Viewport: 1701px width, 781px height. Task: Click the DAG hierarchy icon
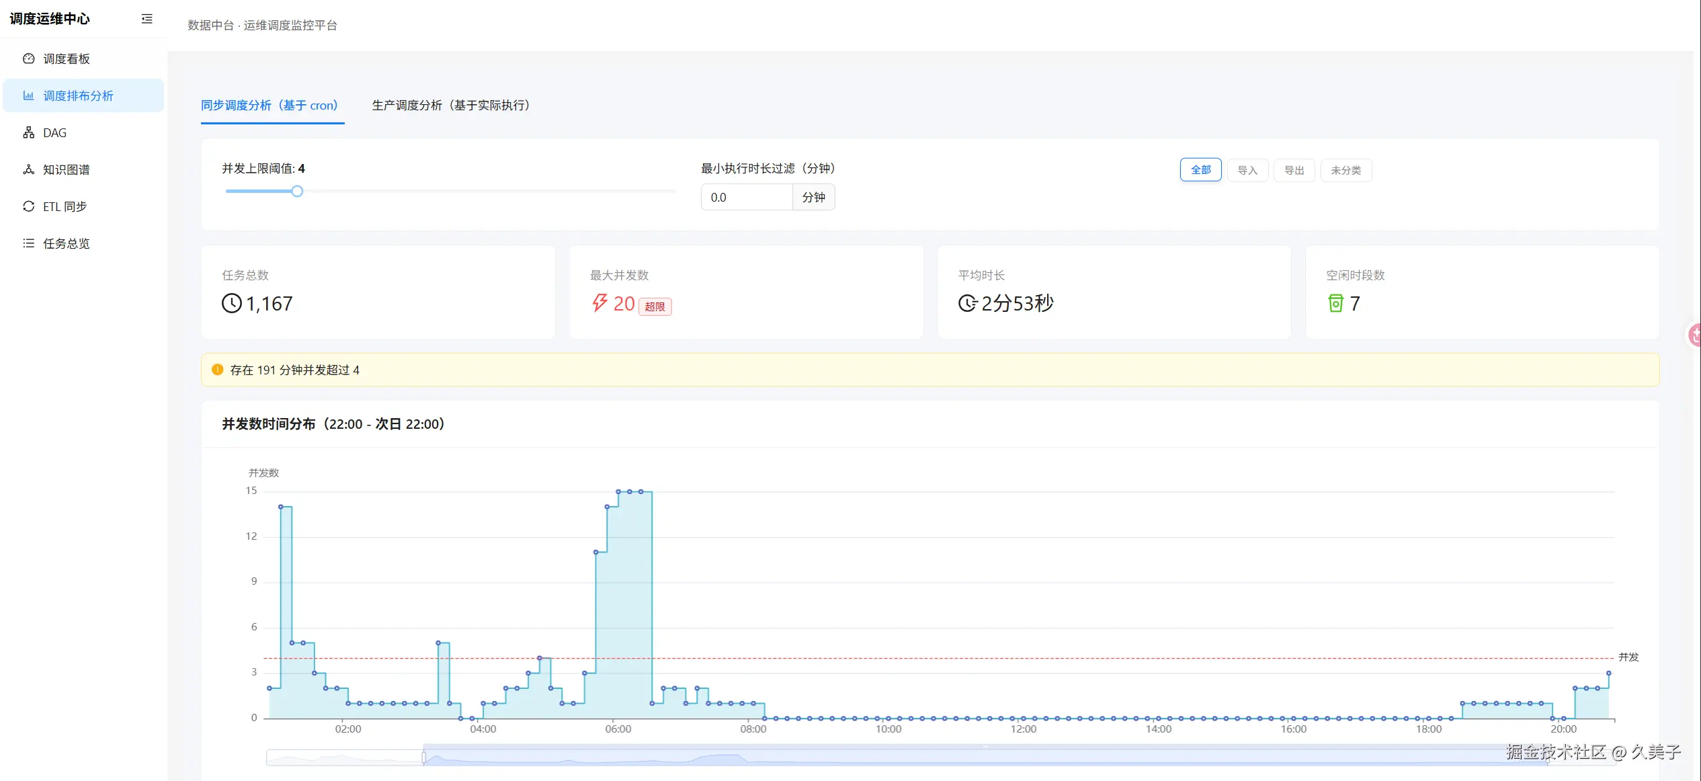click(x=28, y=132)
